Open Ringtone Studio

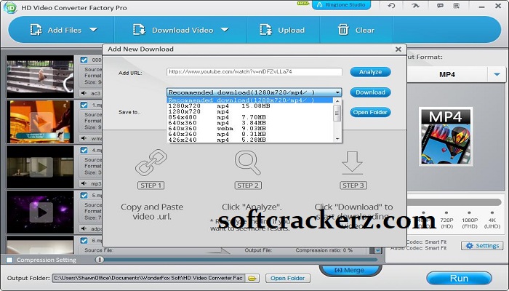pyautogui.click(x=341, y=5)
